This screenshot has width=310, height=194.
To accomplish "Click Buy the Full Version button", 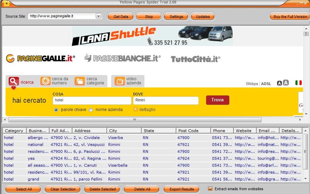I will tap(290, 17).
